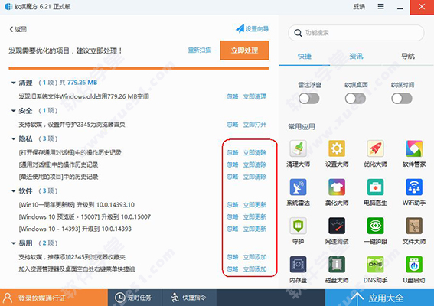The width and height of the screenshot is (434, 306).
Task: Click the 反馈 title bar item
Action: point(359,6)
